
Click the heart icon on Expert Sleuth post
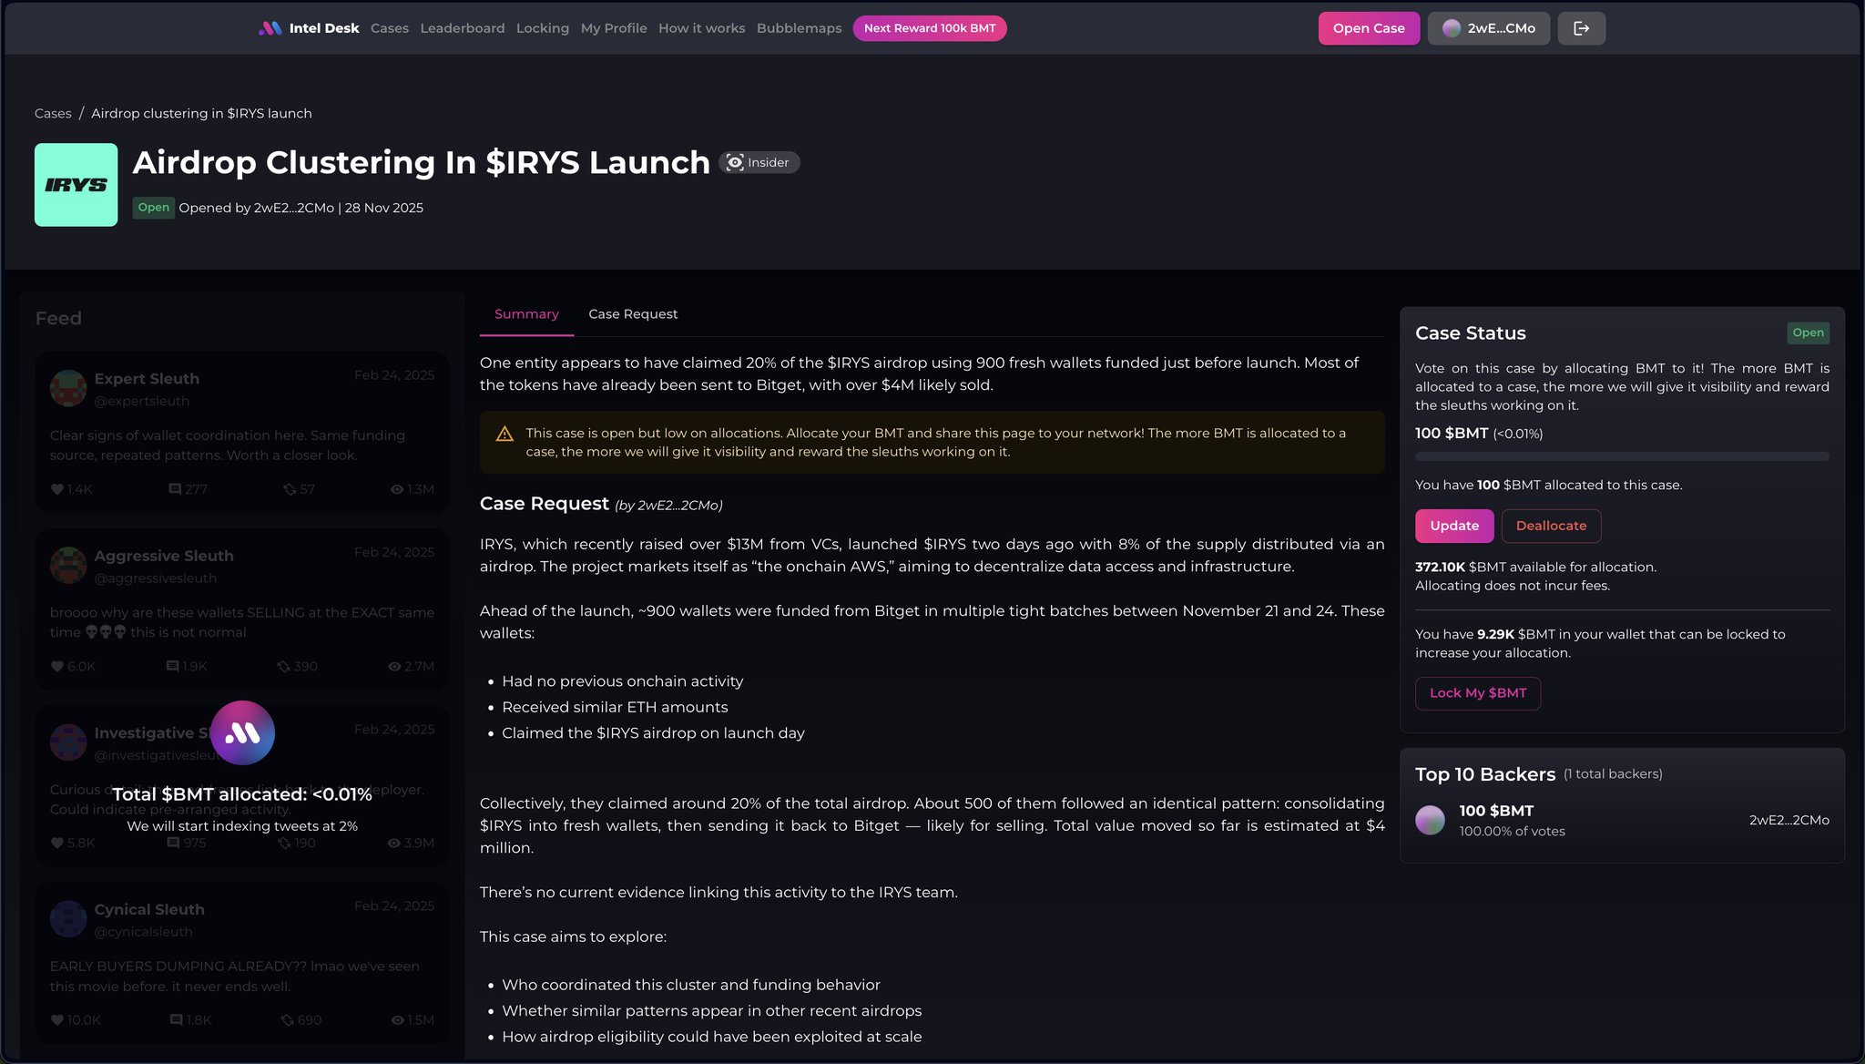[x=57, y=489]
